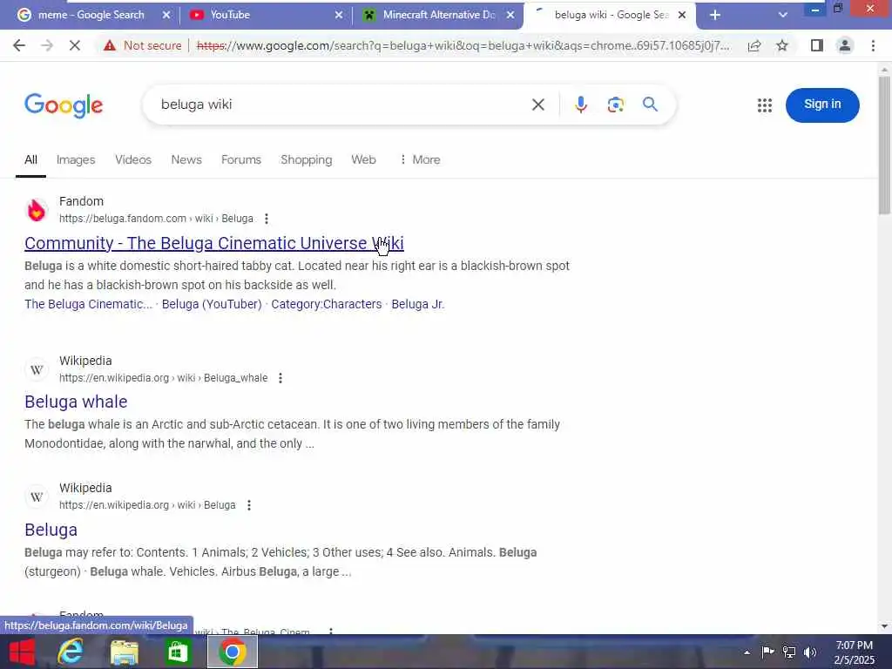Start voice search with the microphone icon
Viewport: 892px width, 669px height.
[581, 105]
